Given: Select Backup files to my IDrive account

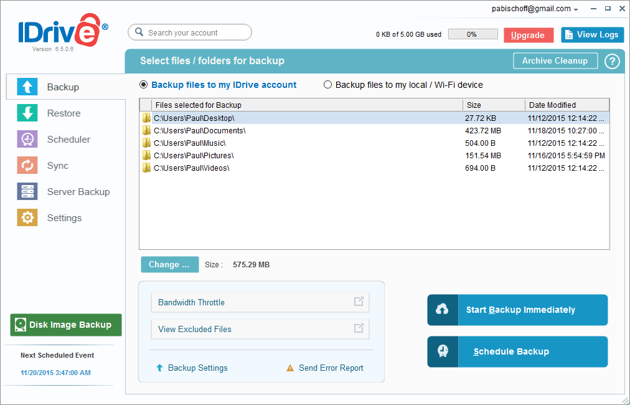Looking at the screenshot, I should [x=144, y=85].
